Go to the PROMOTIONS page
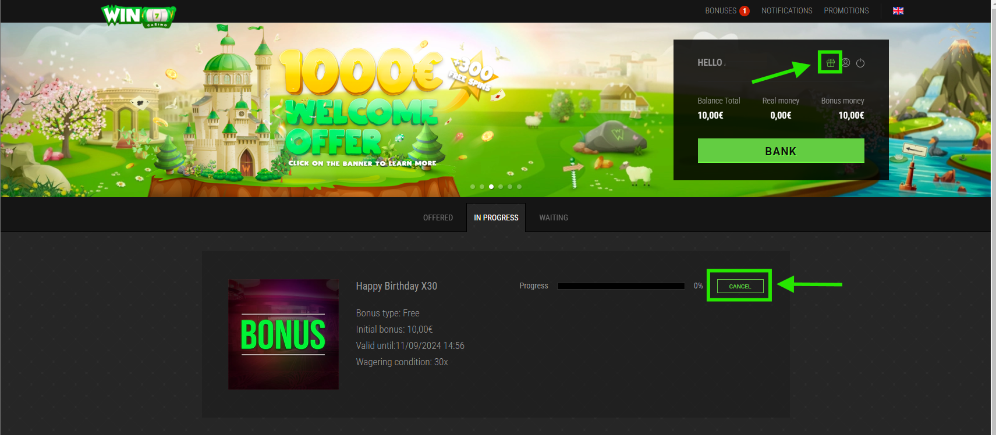 846,11
